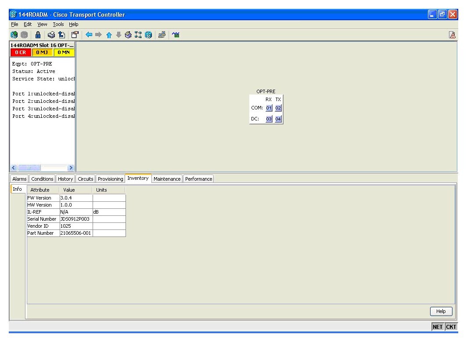The height and width of the screenshot is (342, 467).
Task: Click the CKT status indicator
Action: coord(451,327)
